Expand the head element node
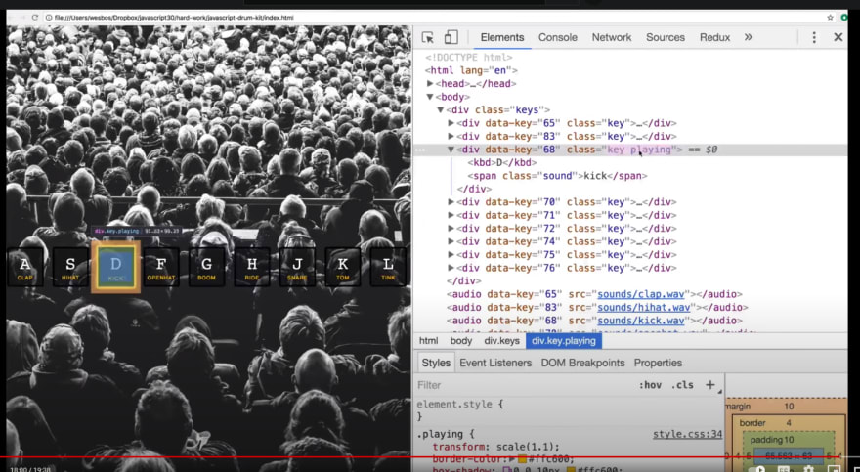This screenshot has height=472, width=860. tap(431, 83)
